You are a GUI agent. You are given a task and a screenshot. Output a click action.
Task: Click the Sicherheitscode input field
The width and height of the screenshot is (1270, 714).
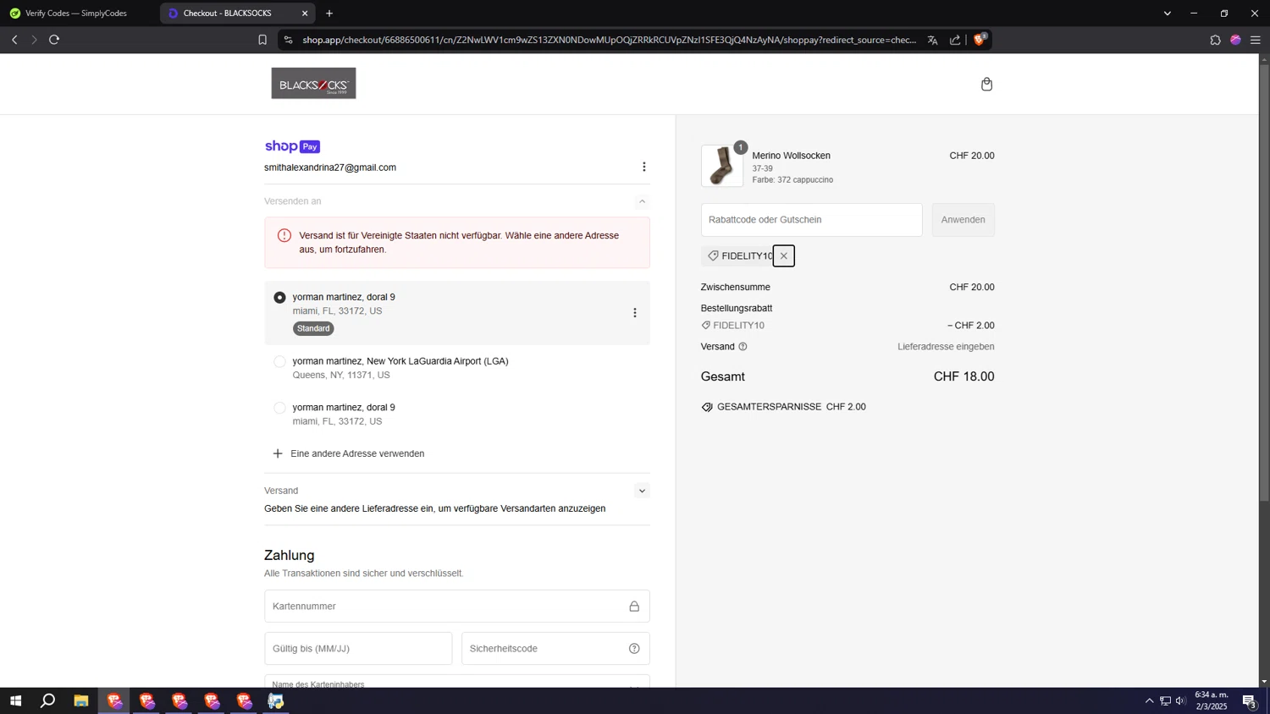coord(555,649)
